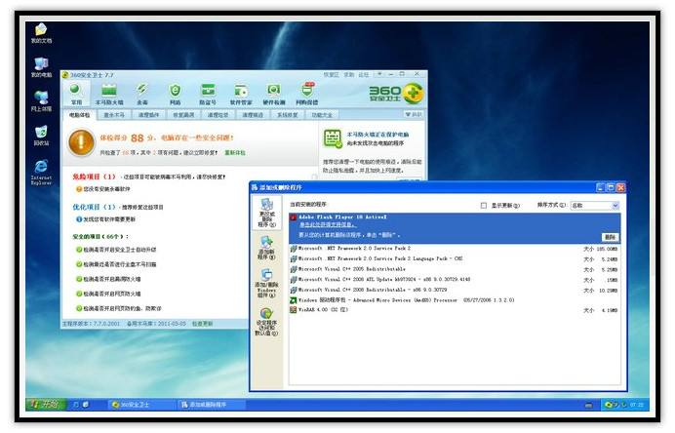This screenshot has width=675, height=433.
Task: Click the green firewall status icon
Action: [333, 139]
